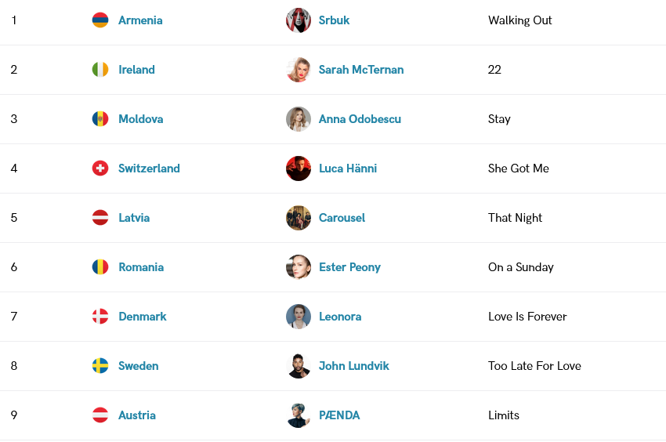Follow the Carousel artist link
Image resolution: width=666 pixels, height=442 pixels.
coord(342,218)
